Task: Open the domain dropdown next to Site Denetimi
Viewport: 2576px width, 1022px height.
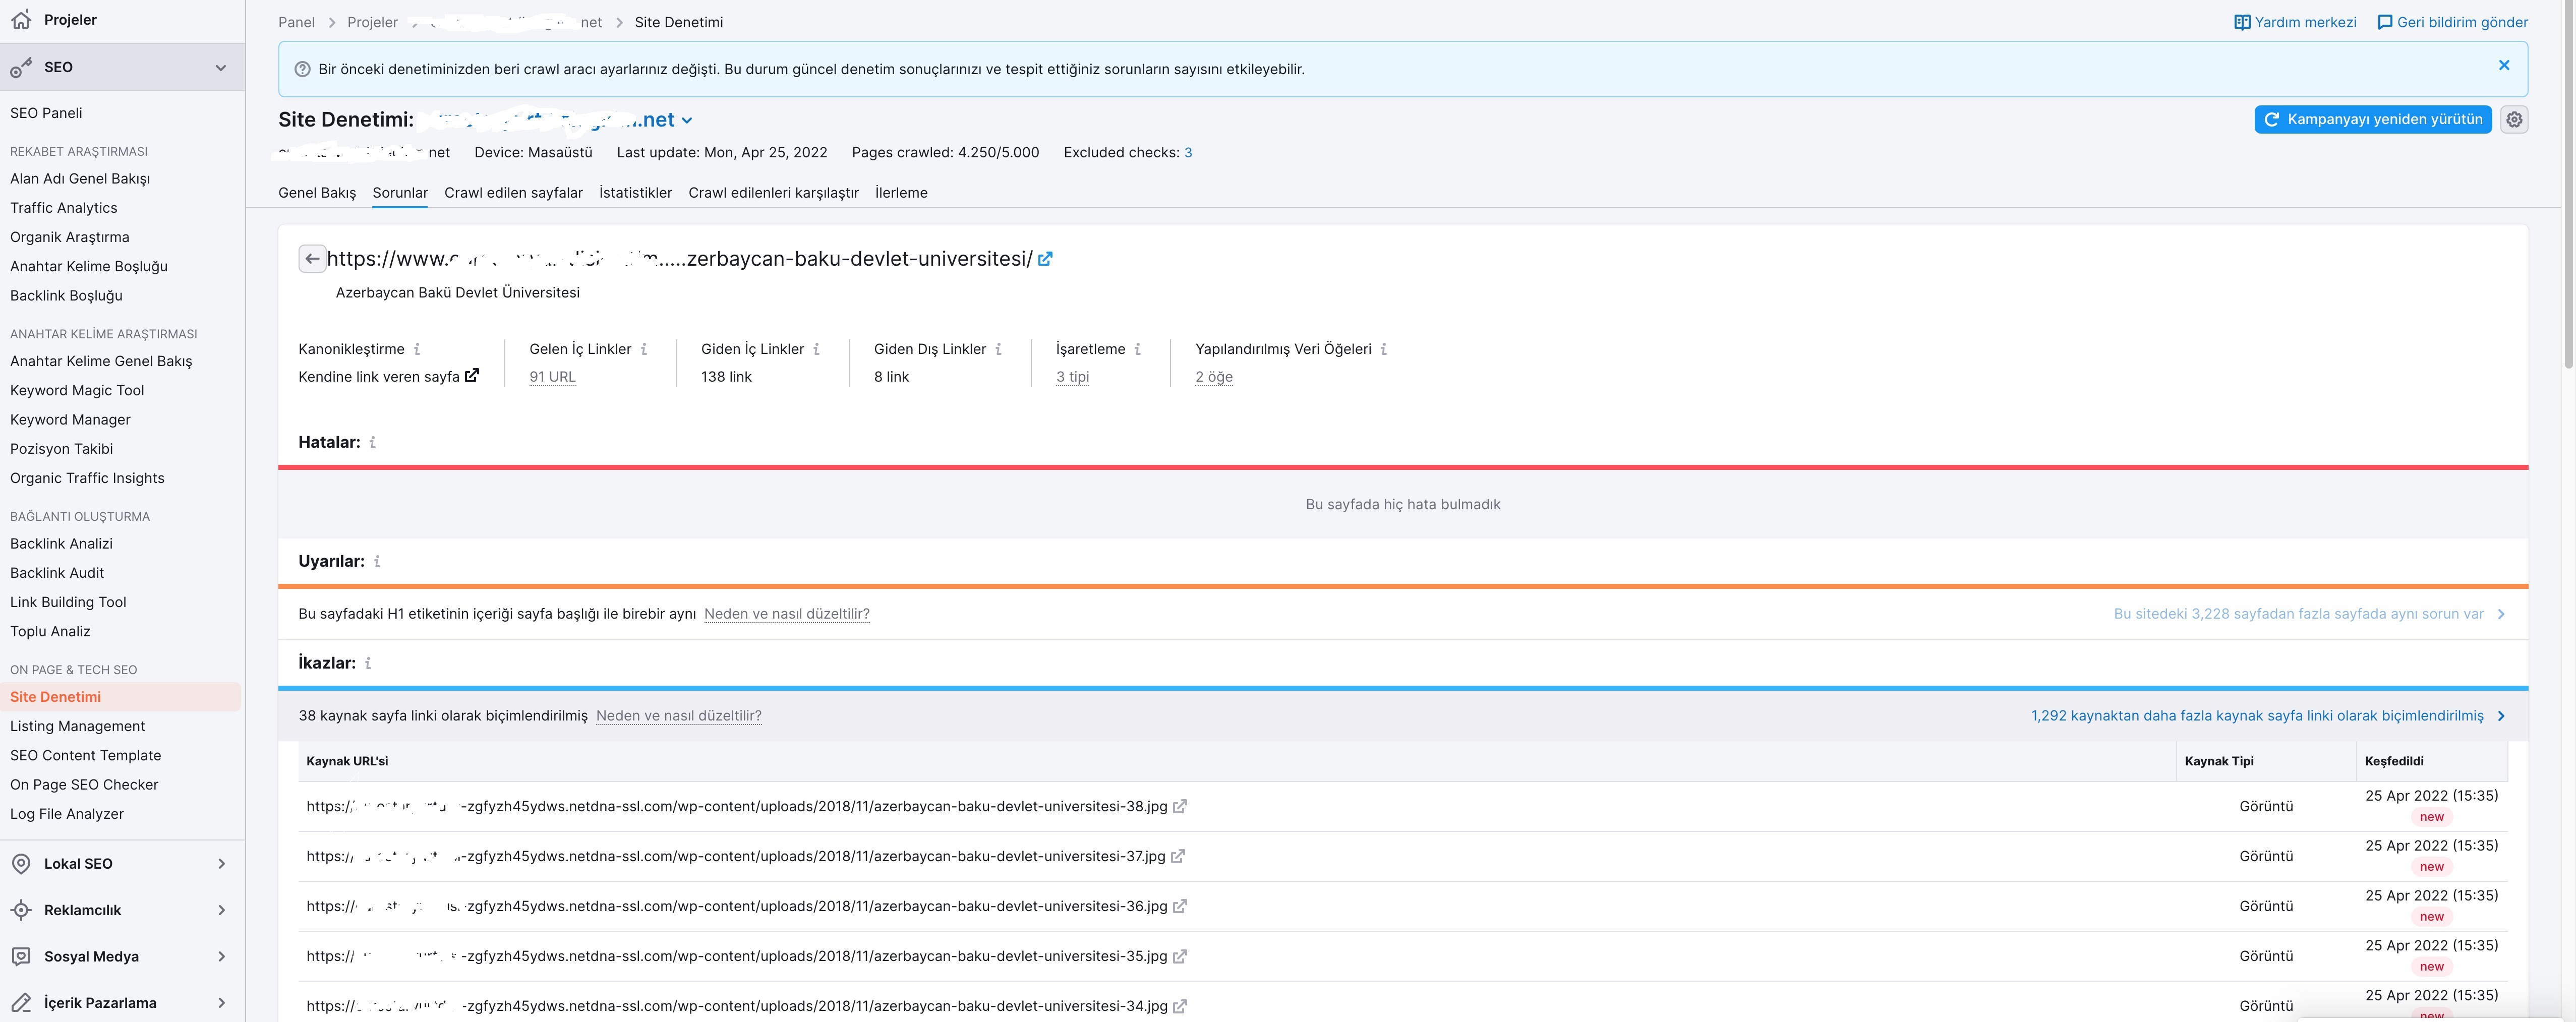Action: 687,120
